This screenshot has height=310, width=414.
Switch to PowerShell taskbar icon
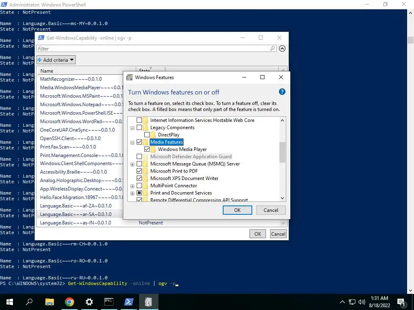(x=129, y=302)
